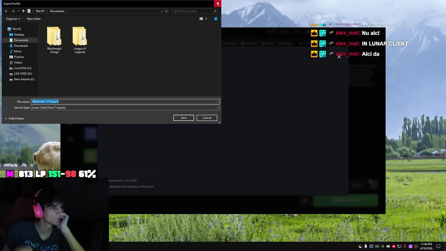Go back using the dialog's Back arrow
The width and height of the screenshot is (446, 251).
[x=6, y=11]
